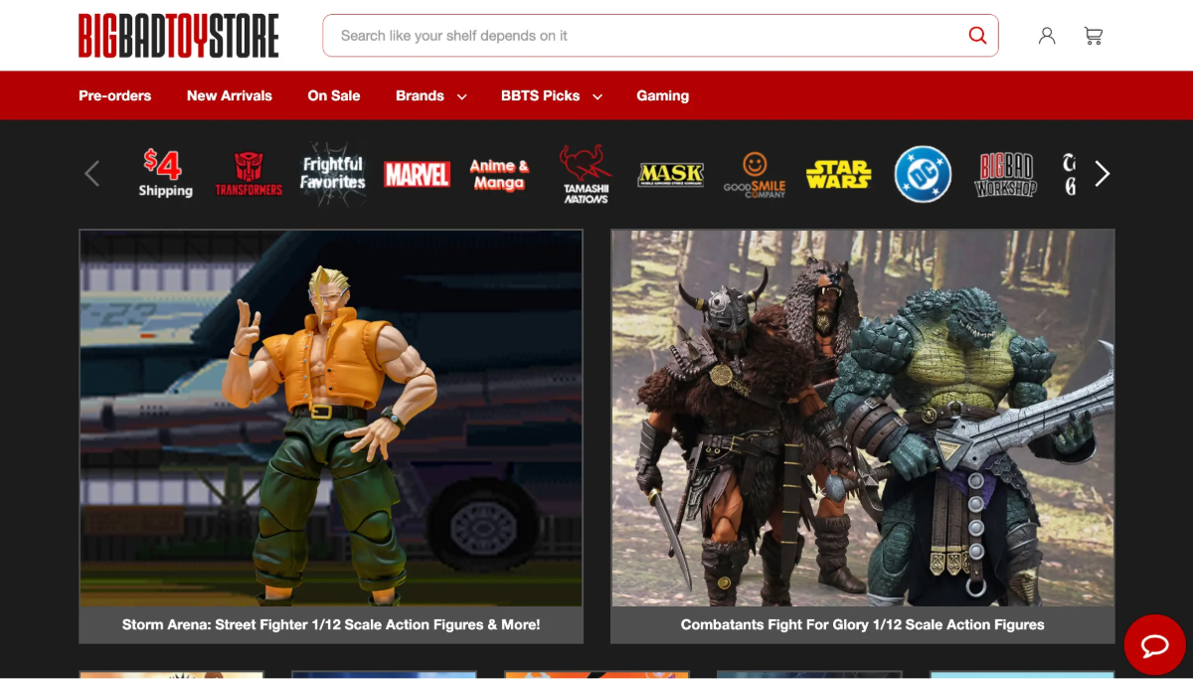This screenshot has width=1193, height=679.
Task: Focus the product search input field
Action: point(646,36)
